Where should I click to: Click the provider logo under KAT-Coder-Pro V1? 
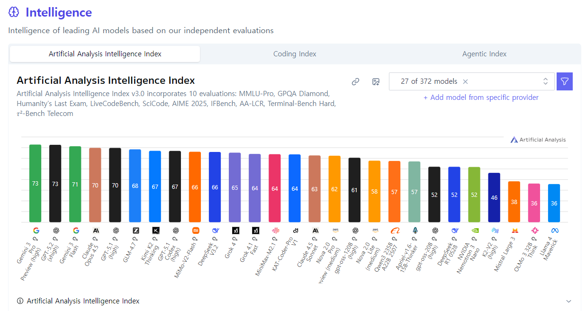pos(295,231)
